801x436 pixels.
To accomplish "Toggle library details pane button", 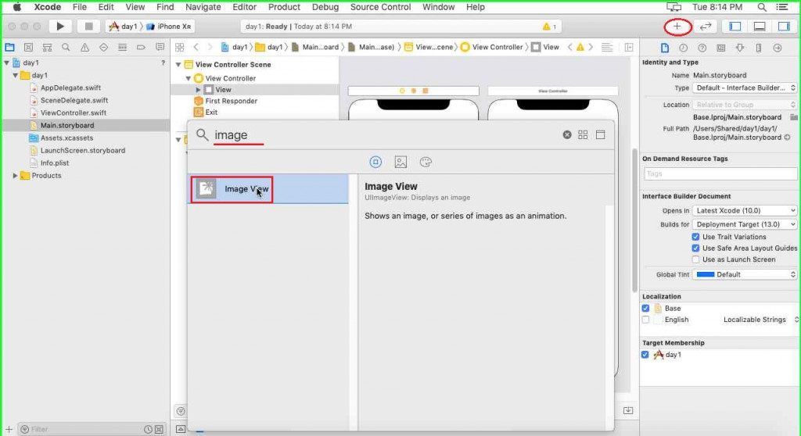I will pyautogui.click(x=601, y=134).
